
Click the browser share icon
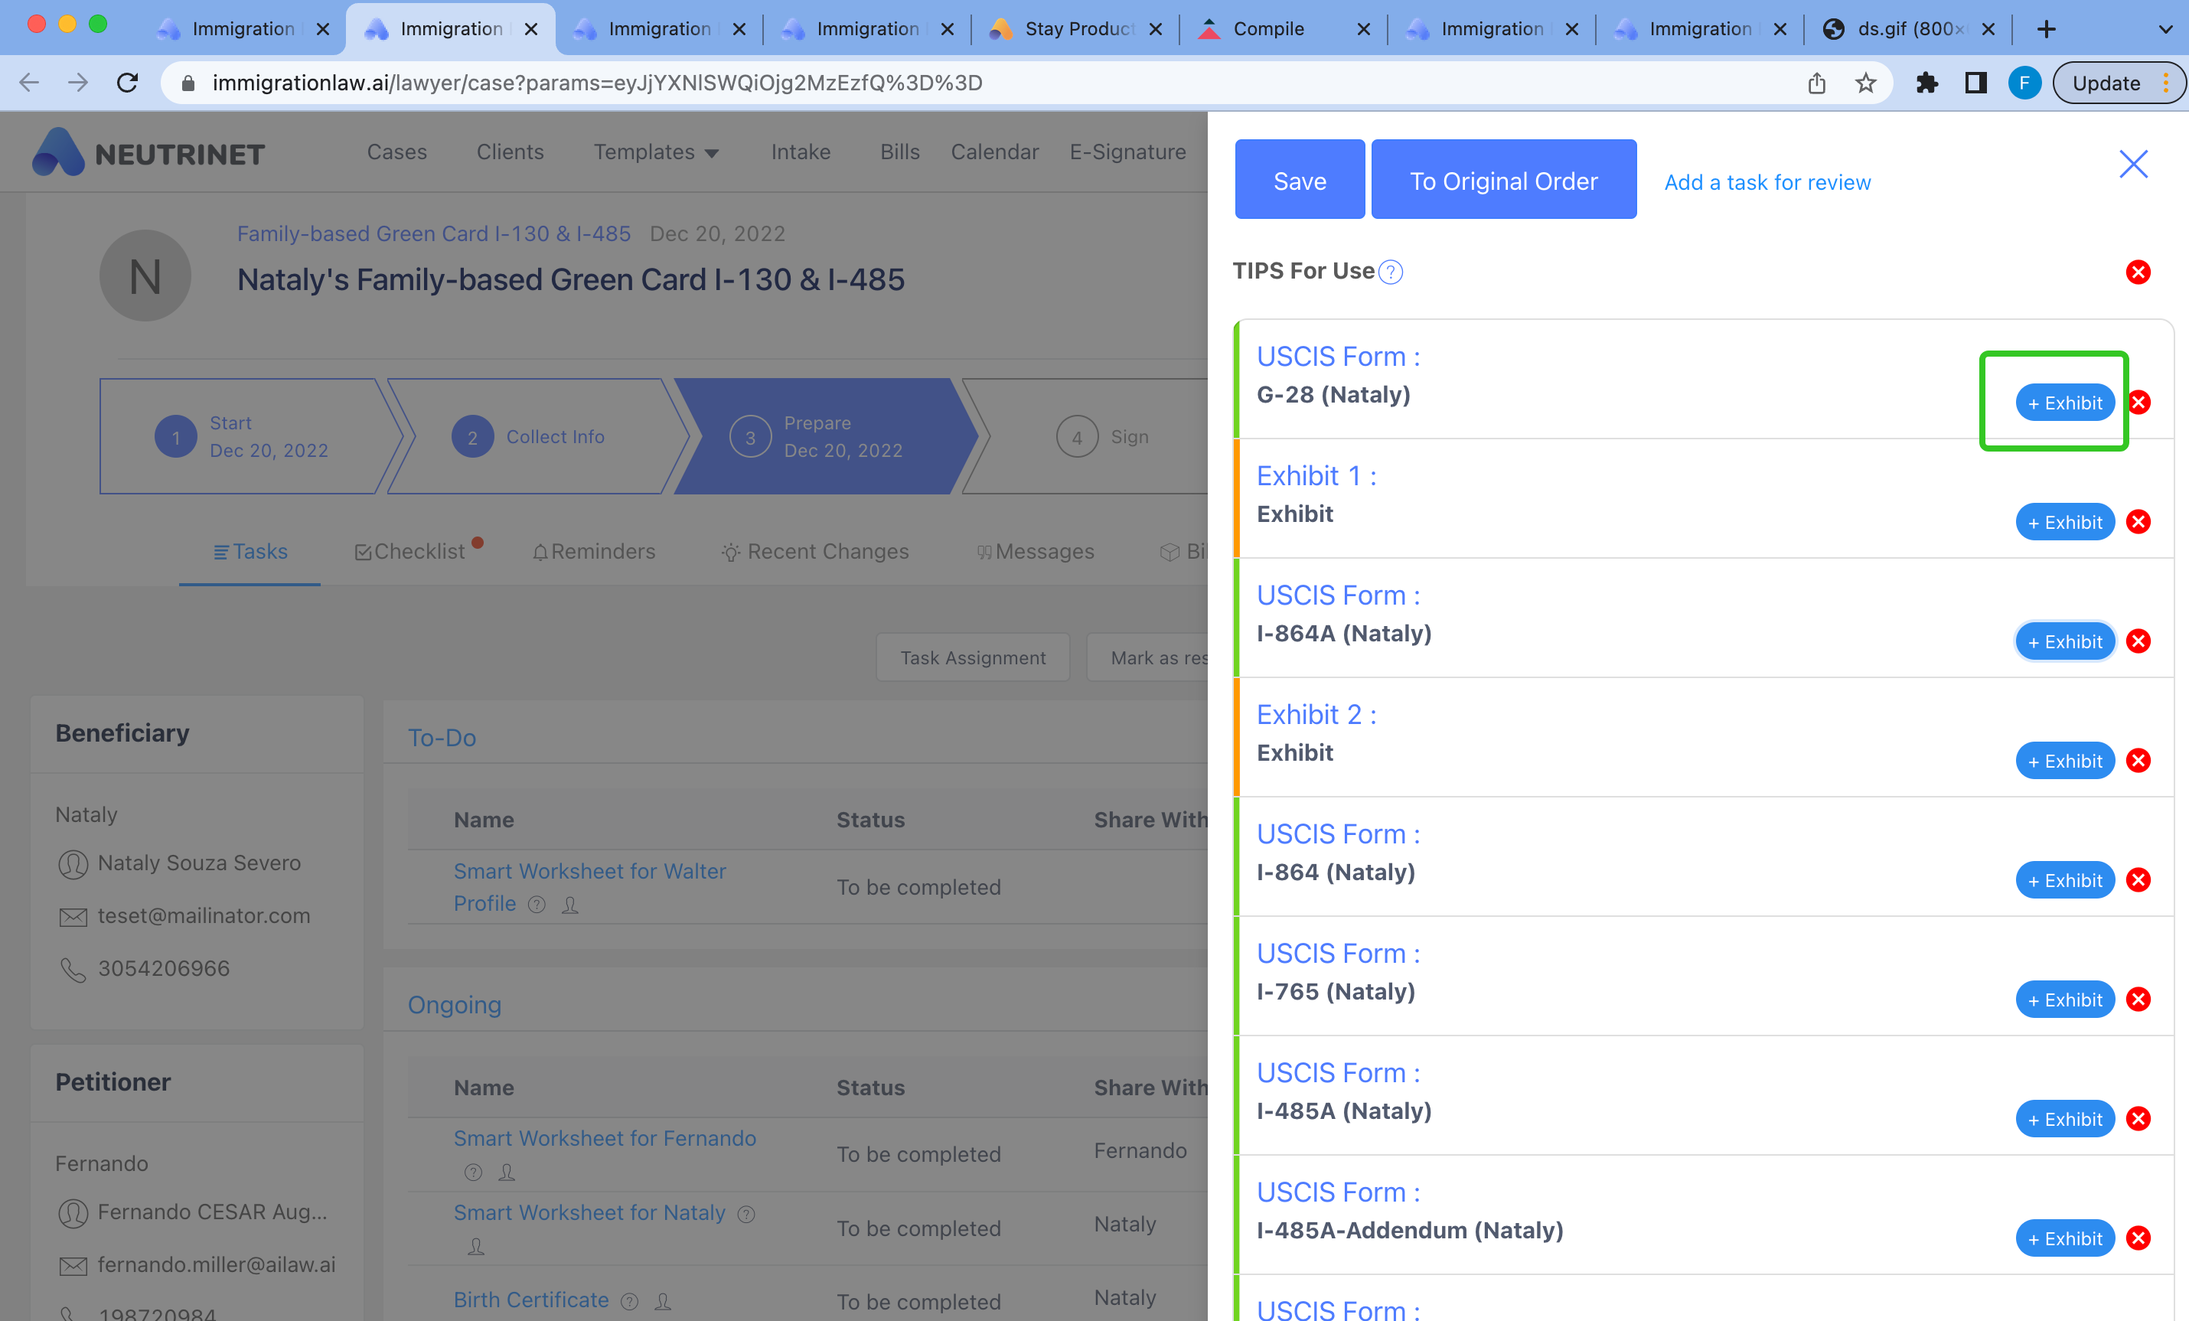click(1815, 83)
